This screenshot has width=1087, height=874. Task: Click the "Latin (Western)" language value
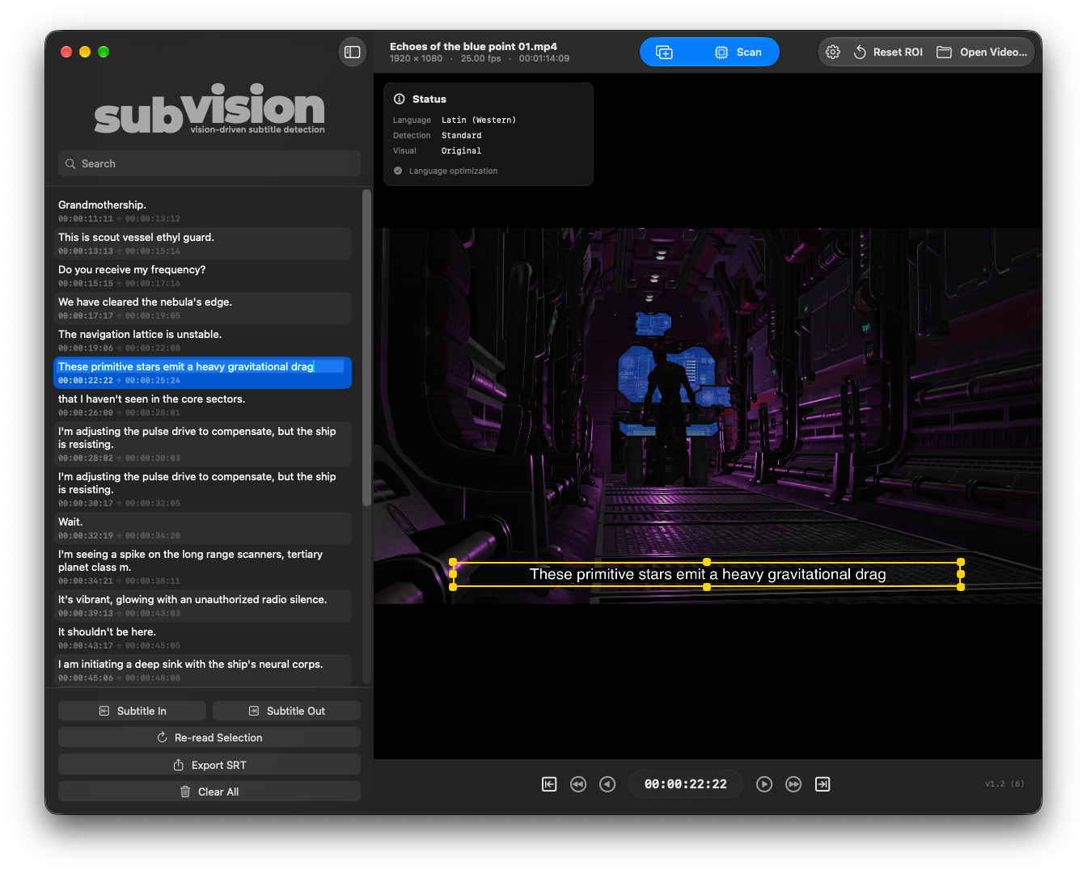[x=479, y=120]
